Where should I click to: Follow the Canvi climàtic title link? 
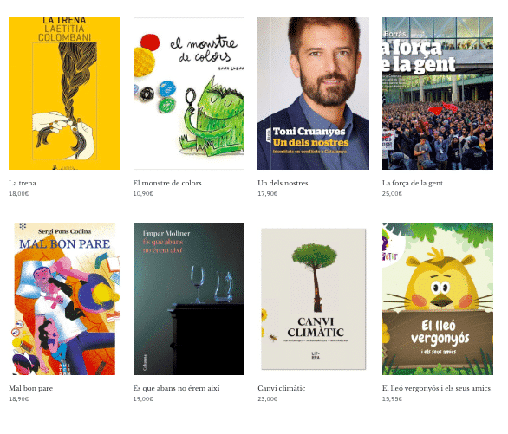pos(282,388)
